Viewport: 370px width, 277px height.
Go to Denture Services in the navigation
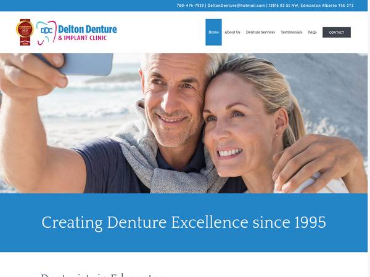tap(260, 32)
